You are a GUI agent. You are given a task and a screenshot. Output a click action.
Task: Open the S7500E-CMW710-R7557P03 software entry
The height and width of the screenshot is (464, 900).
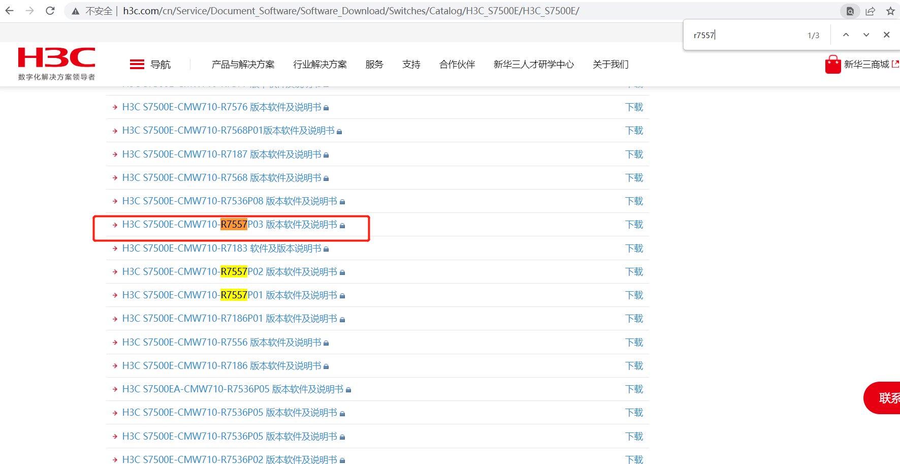[230, 225]
